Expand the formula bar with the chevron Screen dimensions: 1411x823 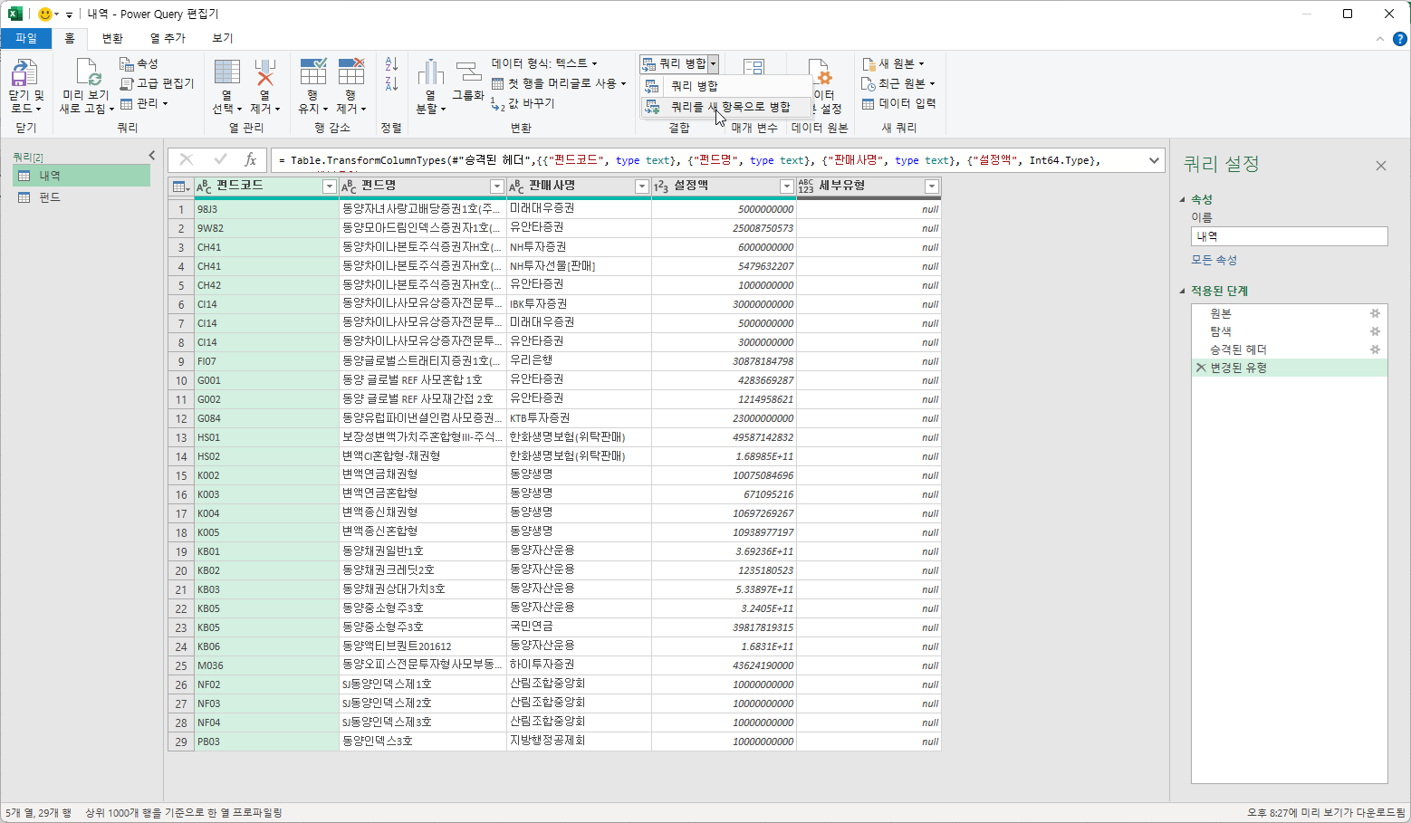[1154, 160]
